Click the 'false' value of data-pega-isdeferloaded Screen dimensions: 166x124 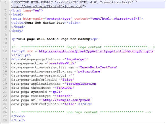[67, 80]
